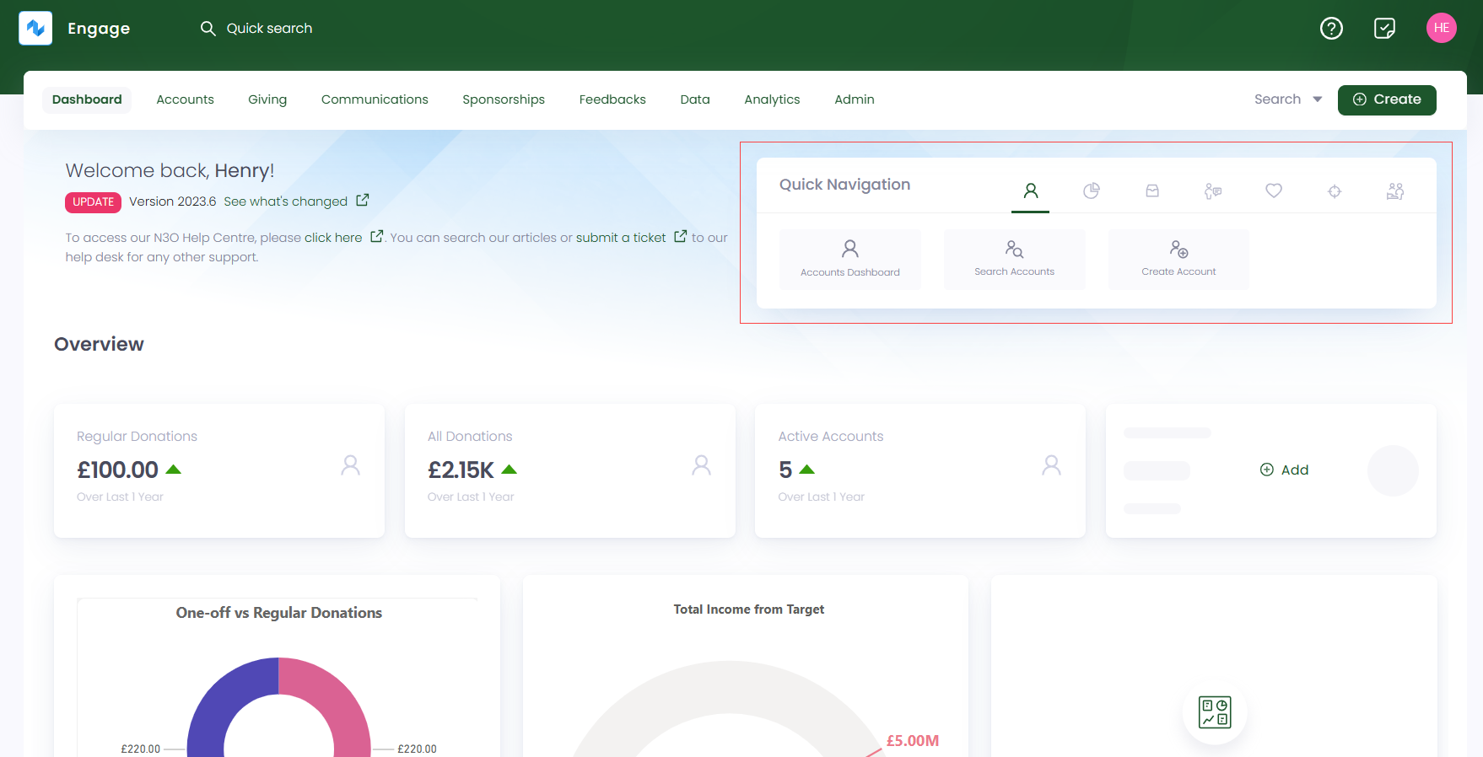The image size is (1483, 757).
Task: Expand the Search dropdown arrow
Action: 1318,99
